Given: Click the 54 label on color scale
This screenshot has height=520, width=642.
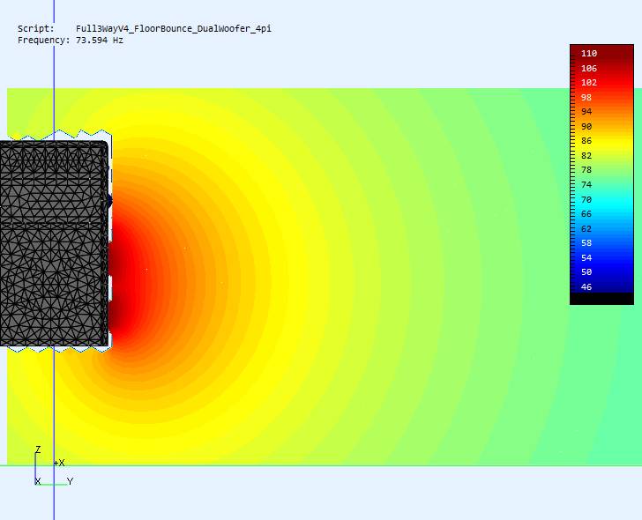Looking at the screenshot, I should click(586, 257).
